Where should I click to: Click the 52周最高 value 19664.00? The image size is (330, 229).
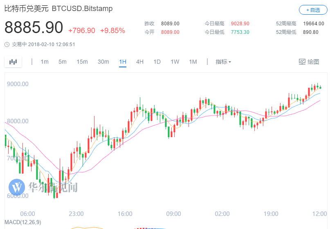click(314, 24)
